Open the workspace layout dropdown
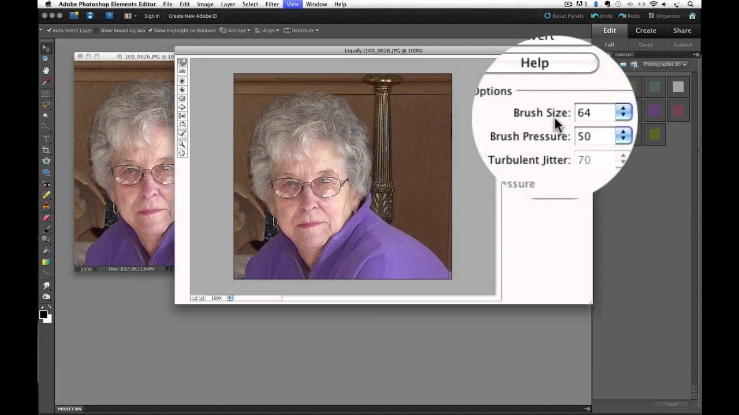The height and width of the screenshot is (415, 739). [x=130, y=16]
